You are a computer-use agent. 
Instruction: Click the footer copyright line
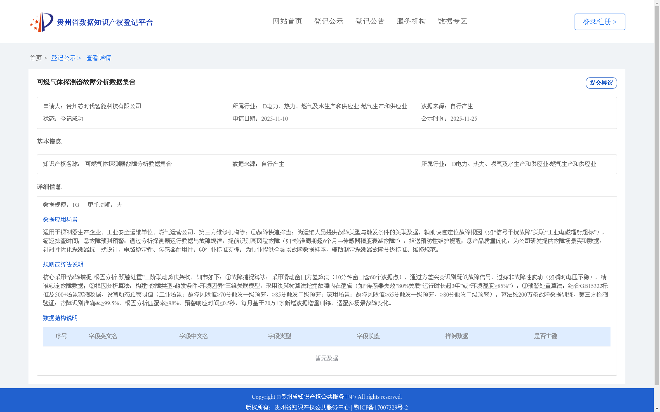coord(327,397)
